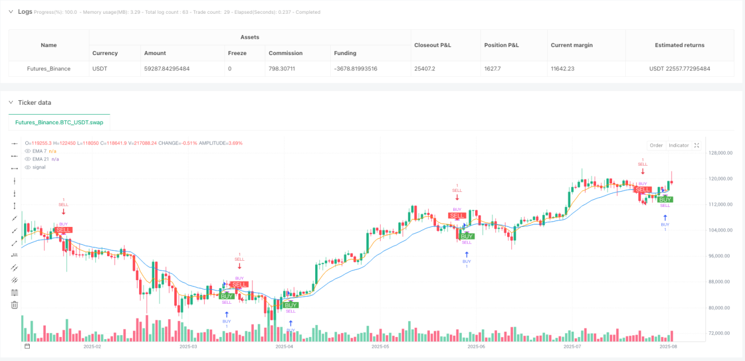Click the Estimated returns column header
745x361 pixels.
pyautogui.click(x=680, y=45)
